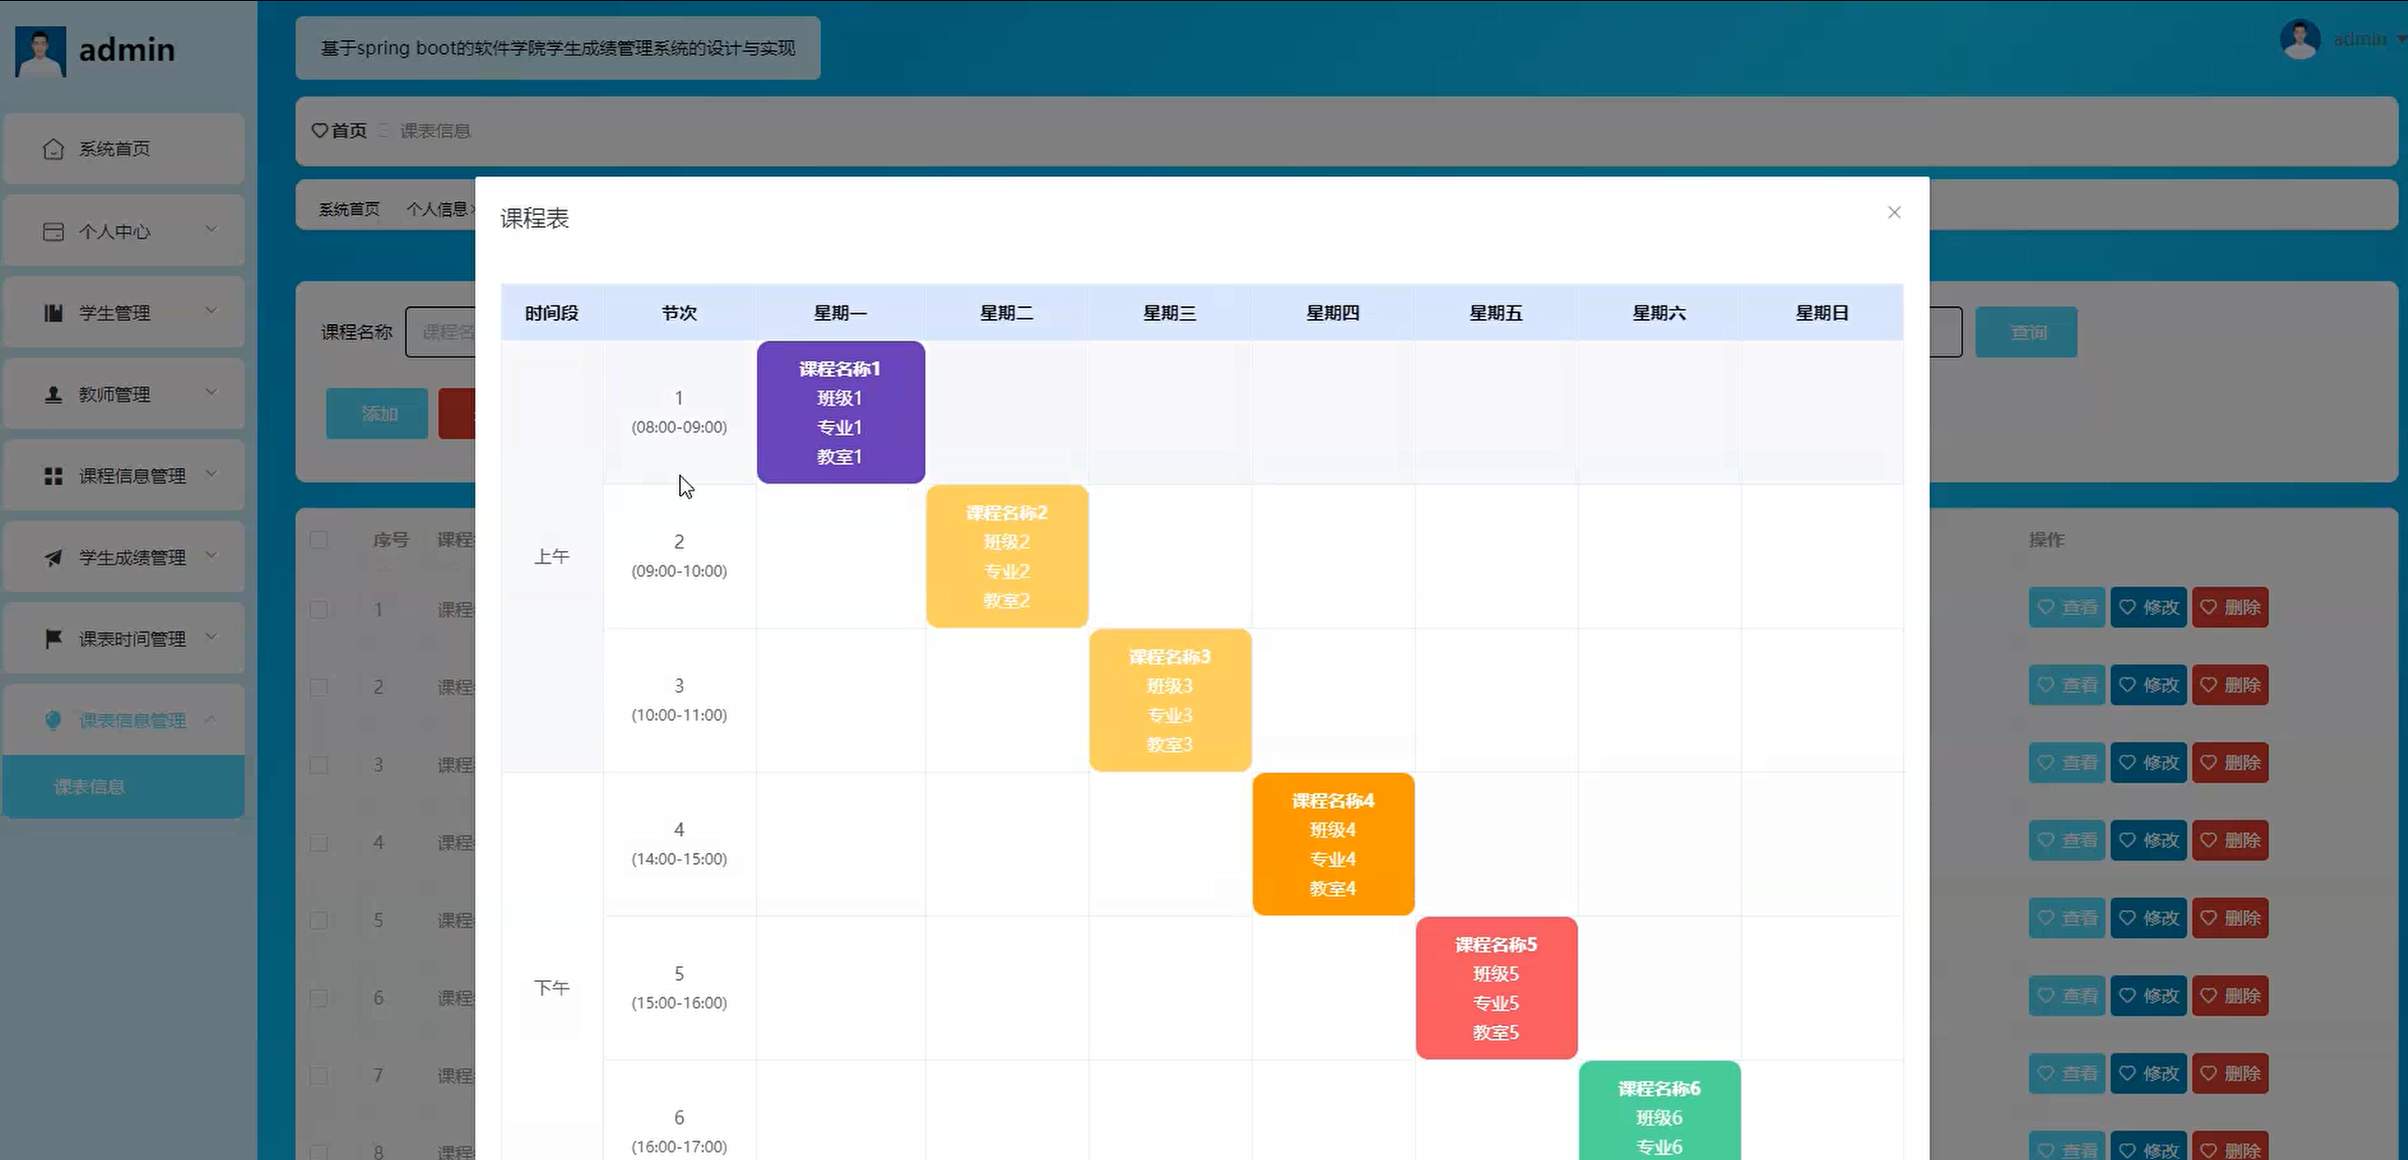The image size is (2408, 1160).
Task: Expand the 学生成绩管理 menu chevron
Action: 212,554
